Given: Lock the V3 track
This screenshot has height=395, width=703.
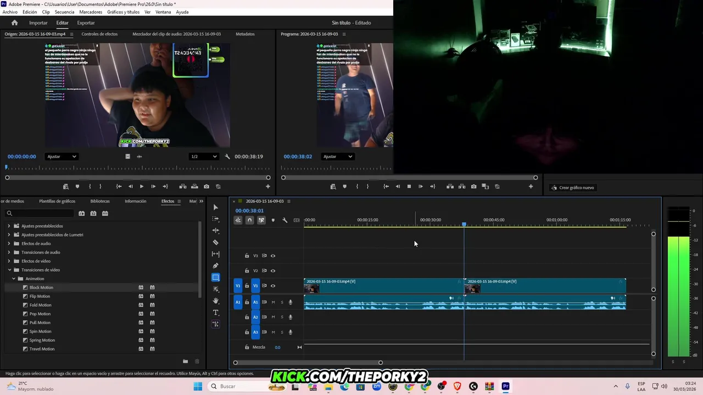Looking at the screenshot, I should (247, 256).
